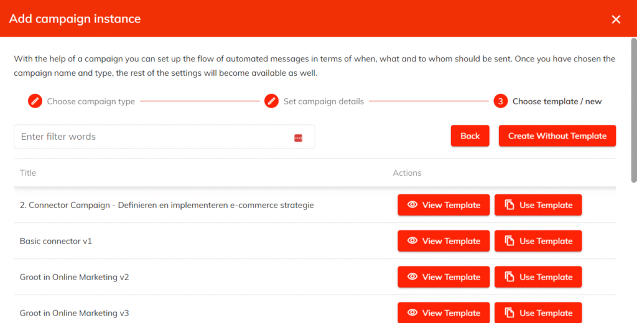Viewport: 637px width, 323px height.
Task: Click eye icon for Groot in Online Marketing v3
Action: 412,313
